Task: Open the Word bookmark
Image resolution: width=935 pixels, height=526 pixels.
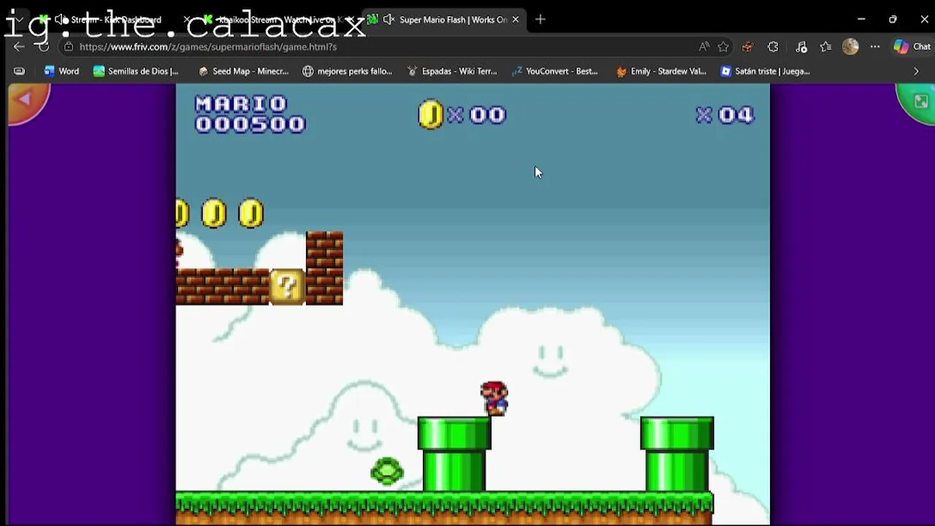Action: click(61, 71)
